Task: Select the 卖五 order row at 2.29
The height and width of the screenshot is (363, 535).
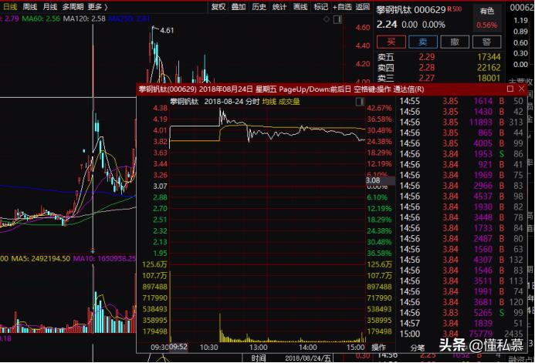Action: click(438, 57)
